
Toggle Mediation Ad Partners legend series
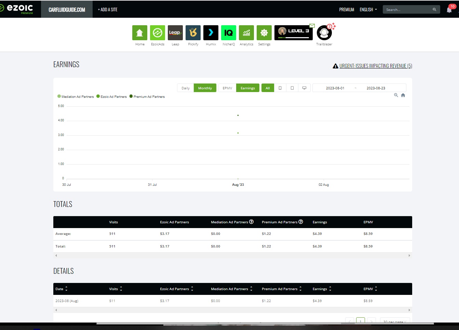click(x=76, y=96)
